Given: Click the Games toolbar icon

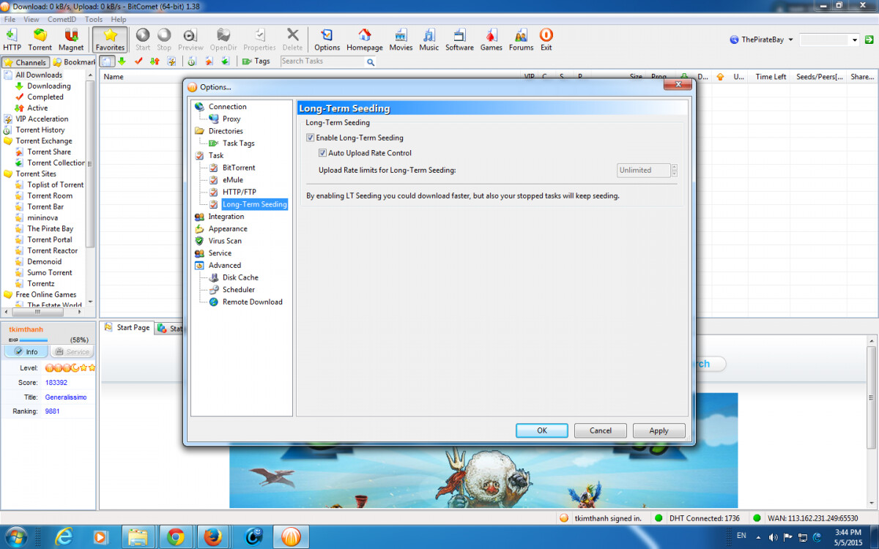Looking at the screenshot, I should [491, 40].
